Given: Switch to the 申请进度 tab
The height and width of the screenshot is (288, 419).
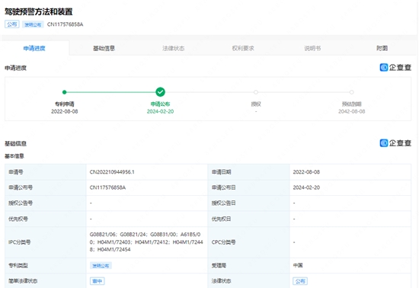Looking at the screenshot, I should point(34,48).
